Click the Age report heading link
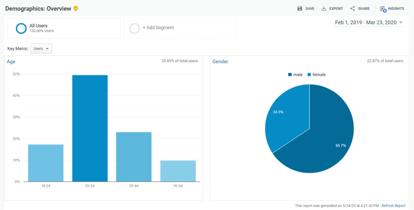Image resolution: width=414 pixels, height=210 pixels. click(x=11, y=62)
